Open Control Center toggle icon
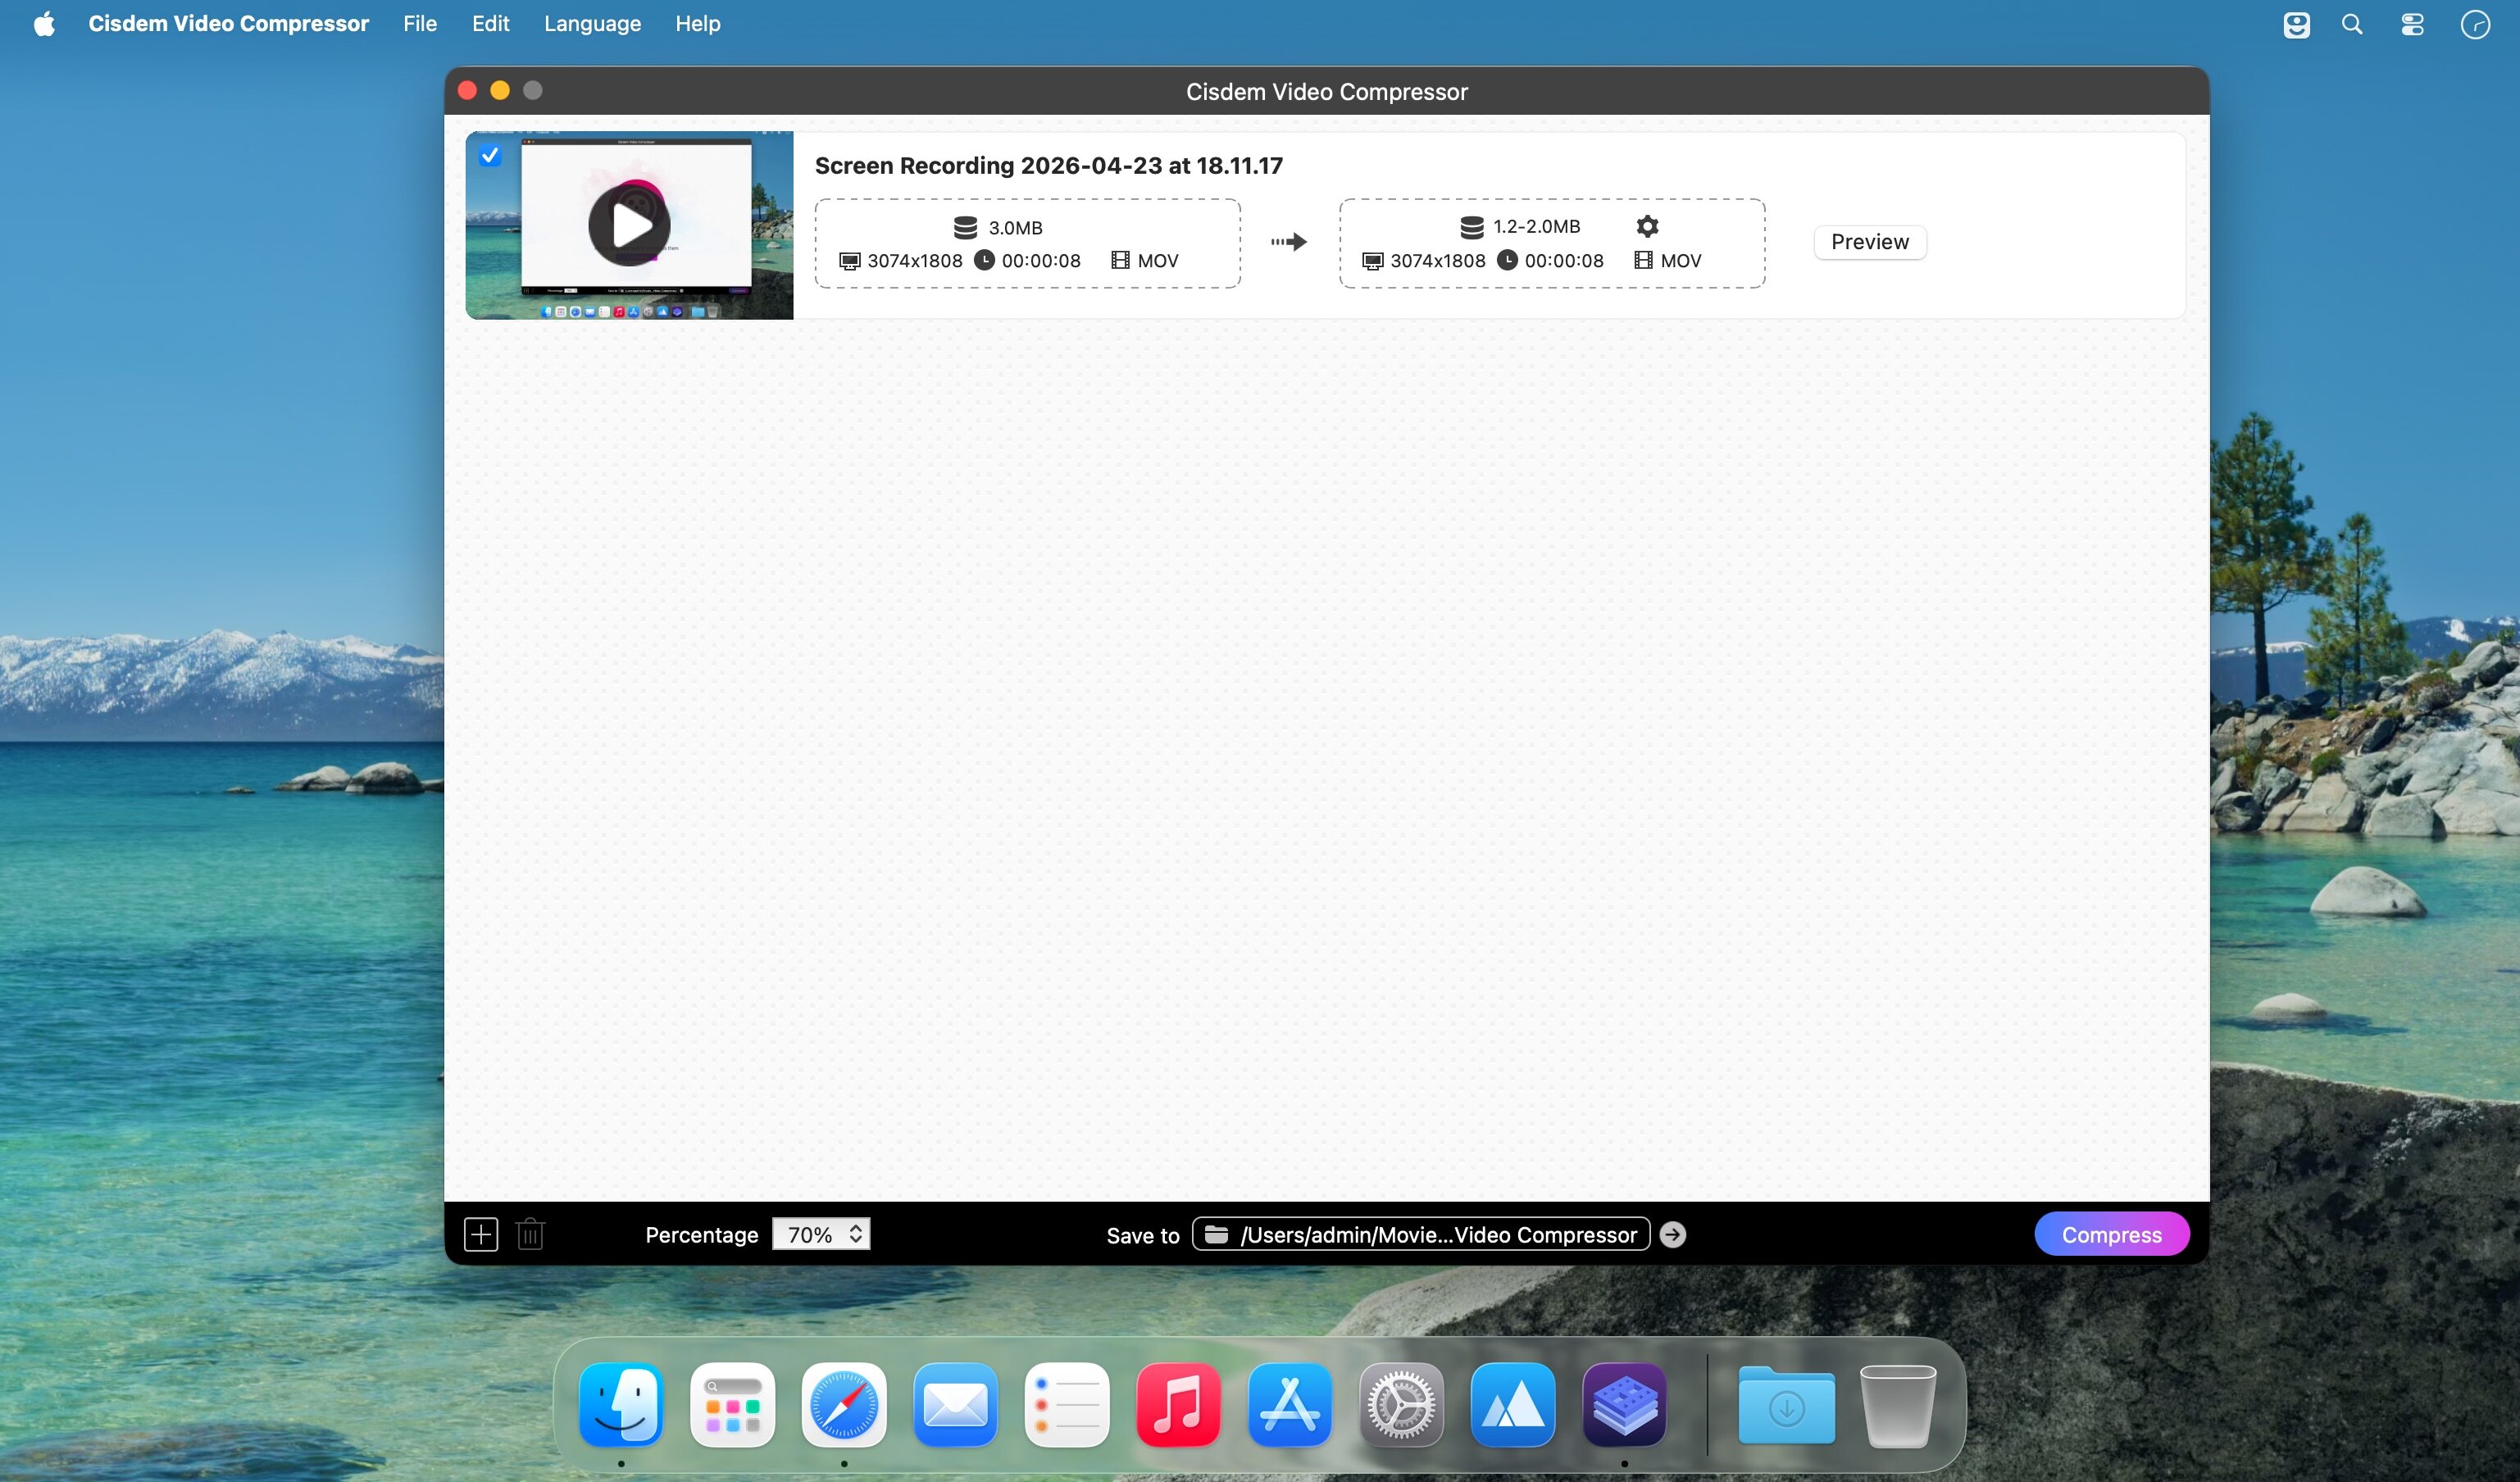Viewport: 2520px width, 1482px height. (x=2412, y=24)
